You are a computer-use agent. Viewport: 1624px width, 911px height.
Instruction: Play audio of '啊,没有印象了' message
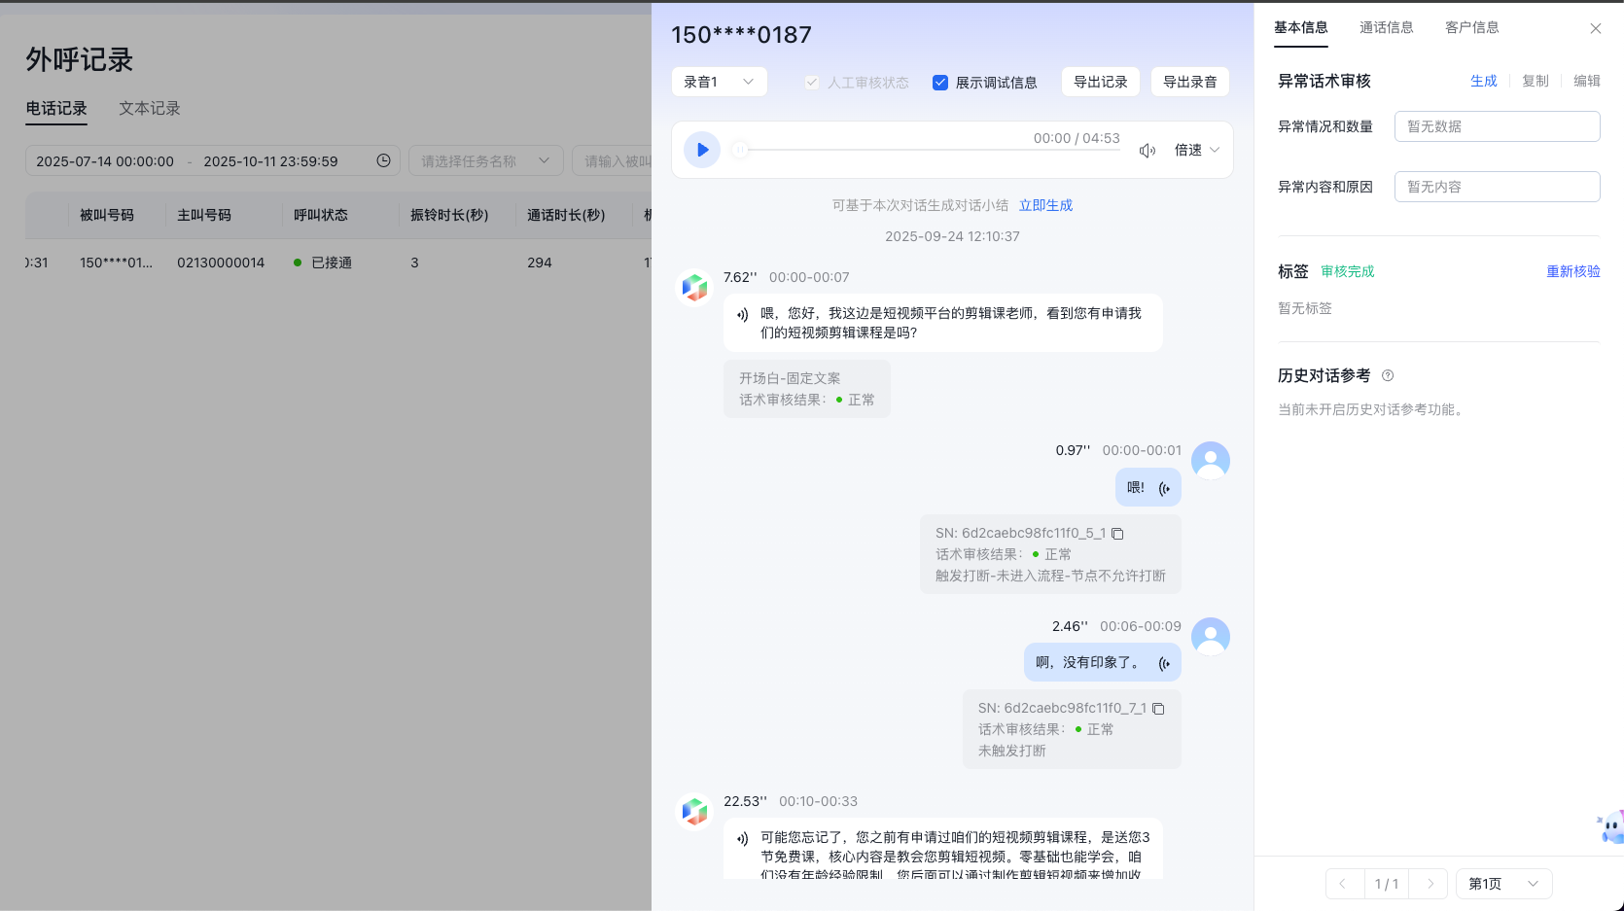pyautogui.click(x=1164, y=663)
